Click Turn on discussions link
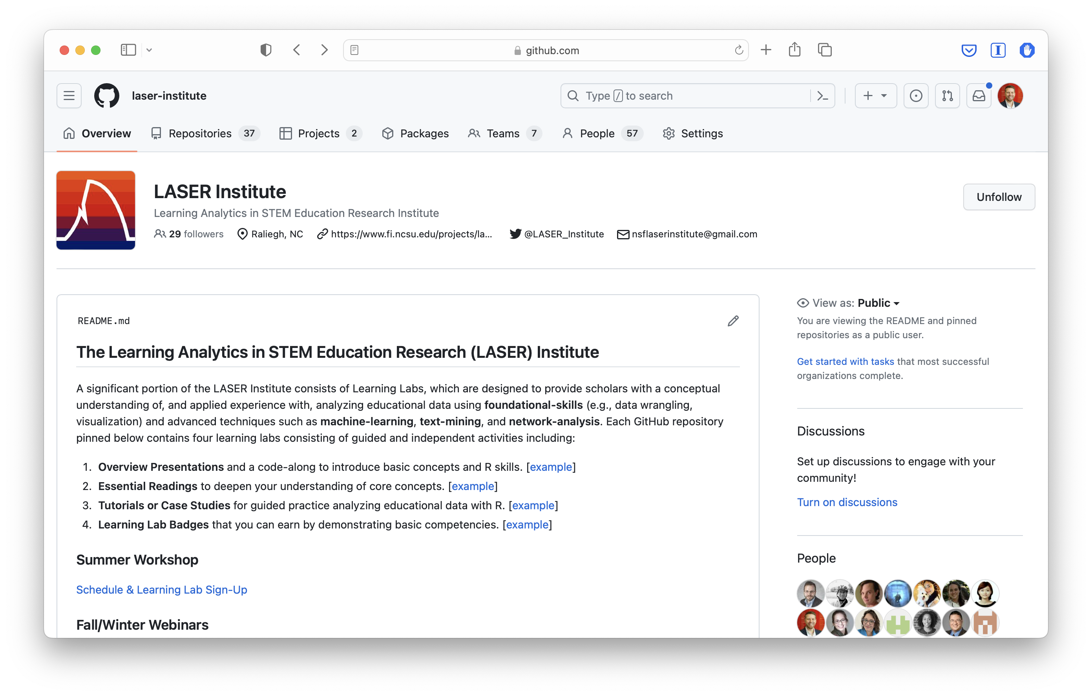The image size is (1092, 696). click(x=847, y=502)
